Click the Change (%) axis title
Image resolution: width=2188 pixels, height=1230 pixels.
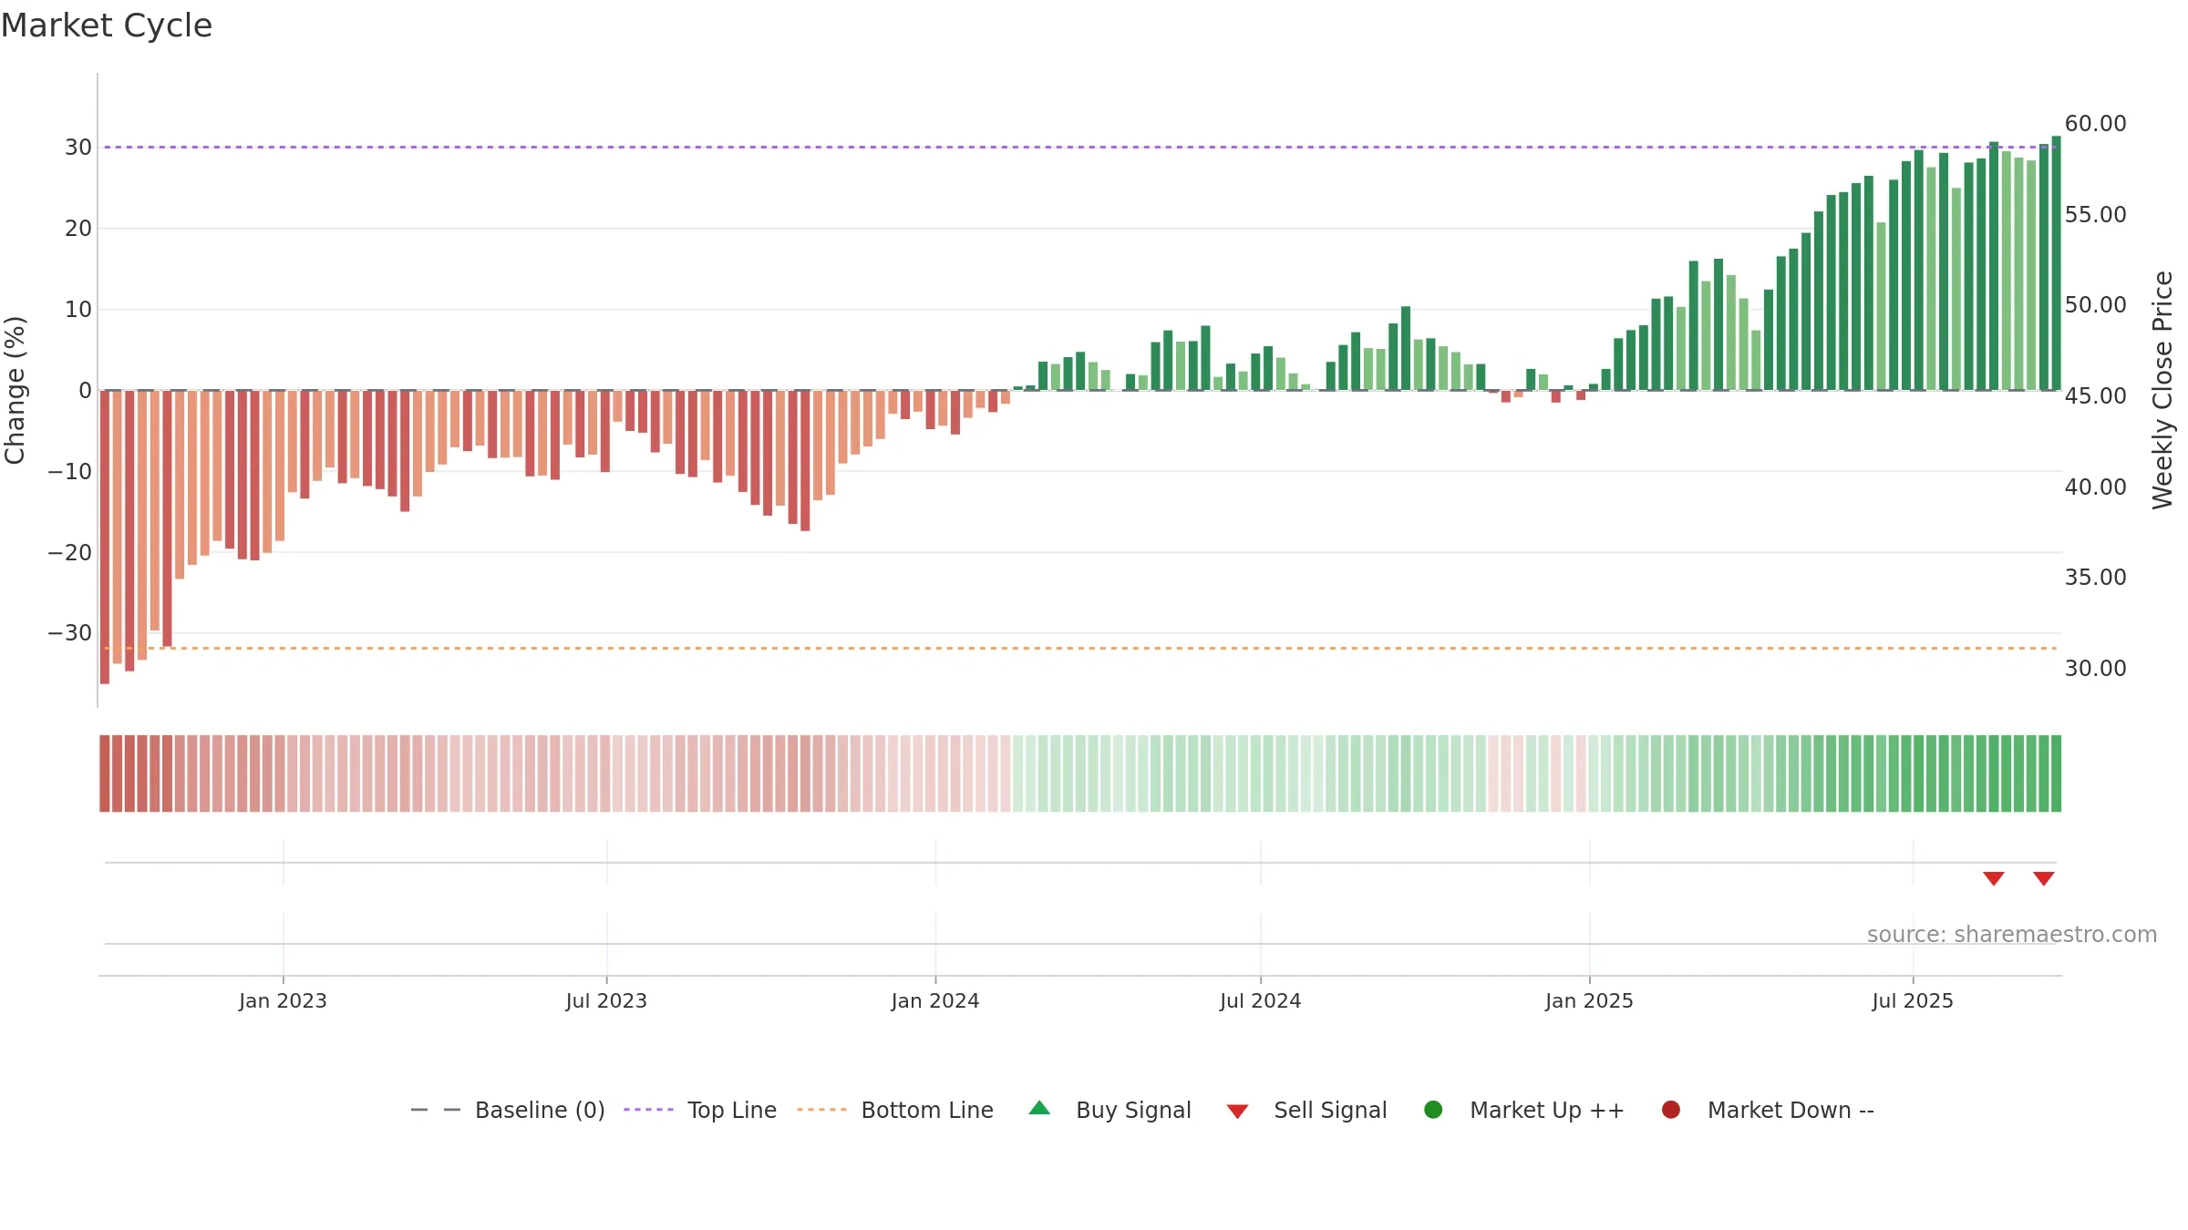(x=15, y=390)
